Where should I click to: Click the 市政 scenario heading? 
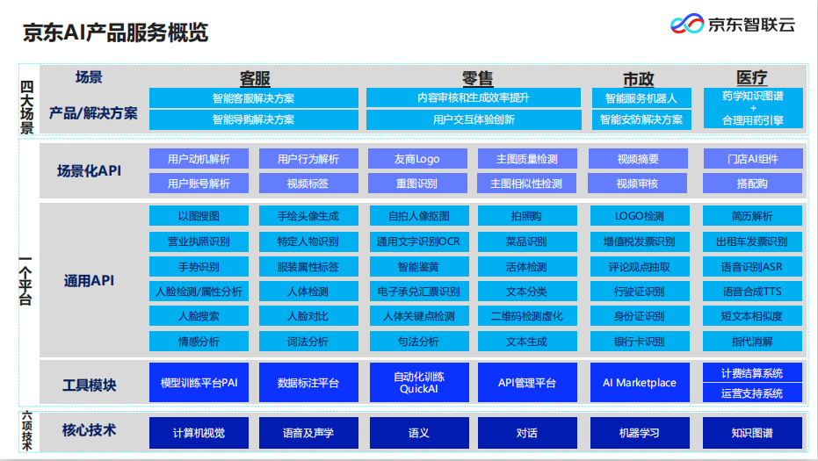(x=639, y=79)
